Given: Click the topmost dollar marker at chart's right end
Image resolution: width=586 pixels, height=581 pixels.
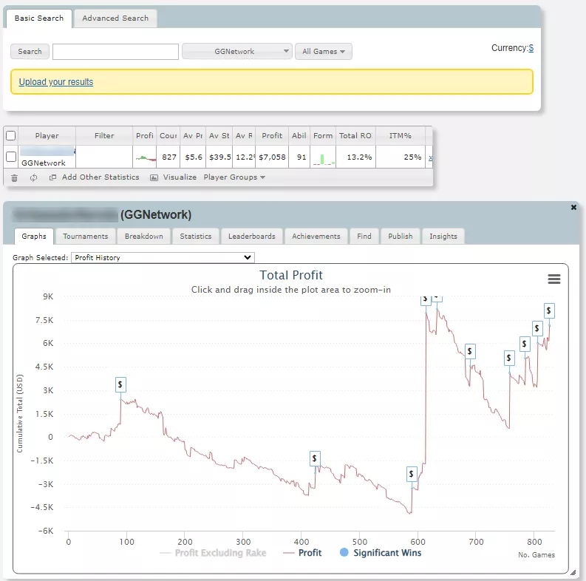Looking at the screenshot, I should pos(549,310).
